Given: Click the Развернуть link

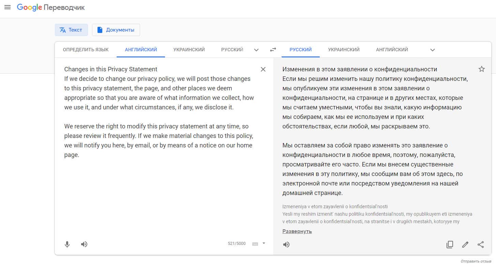Looking at the screenshot, I should [297, 231].
